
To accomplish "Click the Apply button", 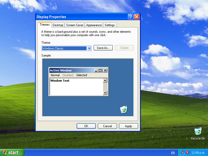I will [128, 126].
